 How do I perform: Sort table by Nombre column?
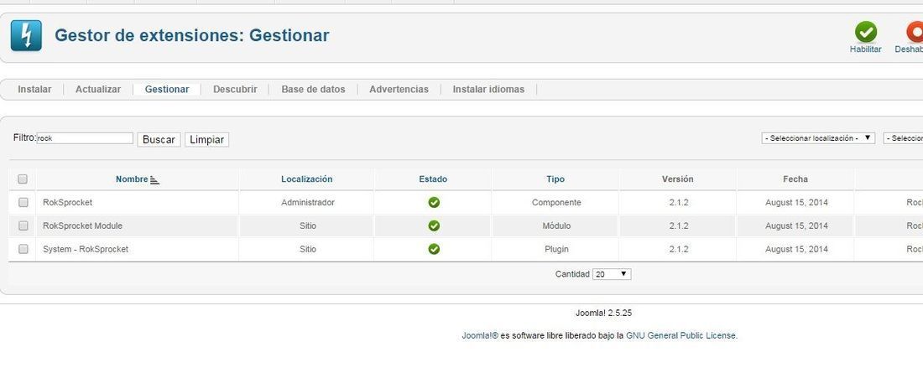[132, 179]
